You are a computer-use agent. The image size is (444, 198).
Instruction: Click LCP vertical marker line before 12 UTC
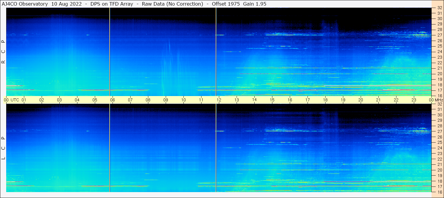[216, 148]
